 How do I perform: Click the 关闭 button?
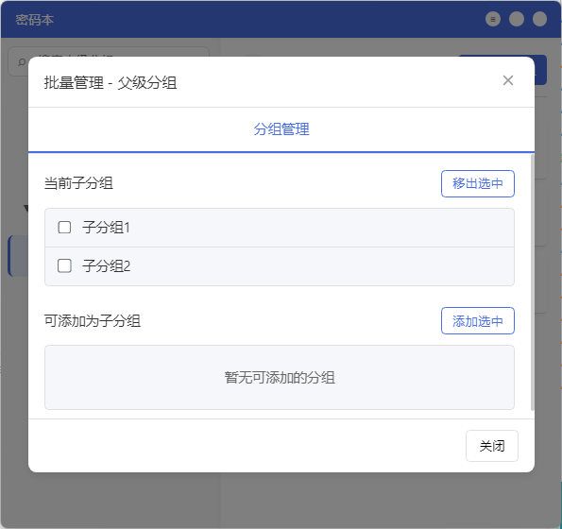coord(492,446)
